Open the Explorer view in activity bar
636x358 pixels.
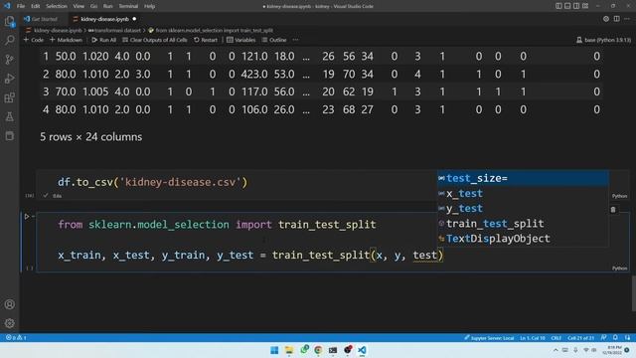click(x=9, y=21)
